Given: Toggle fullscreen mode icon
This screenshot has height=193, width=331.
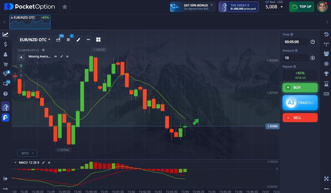Looking at the screenshot, I should click(326, 179).
